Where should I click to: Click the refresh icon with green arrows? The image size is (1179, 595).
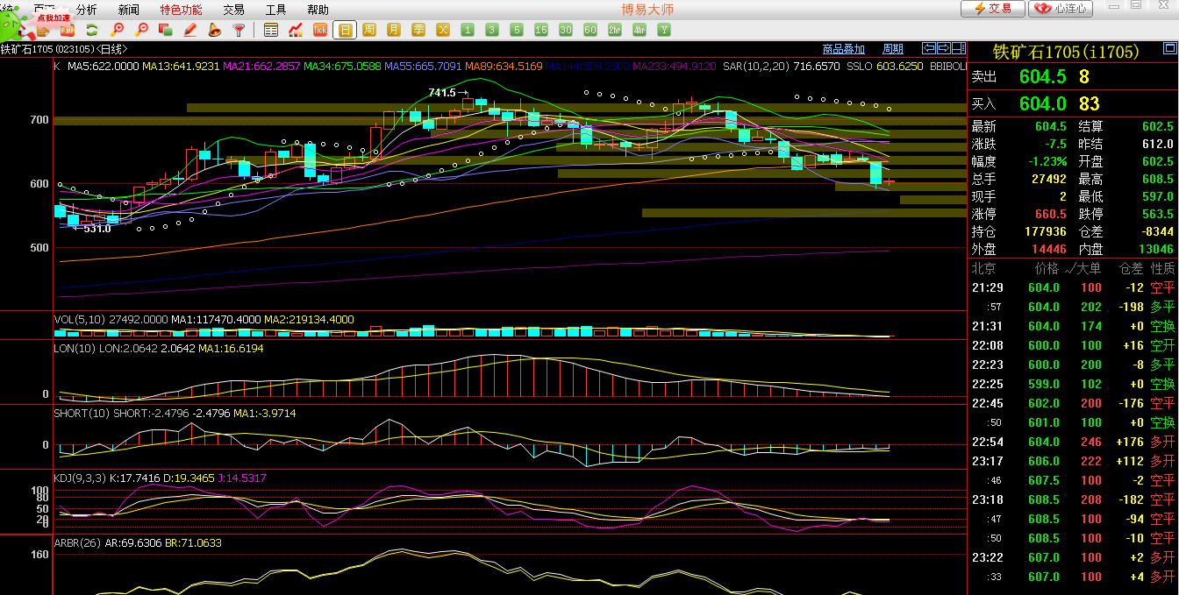tap(91, 30)
